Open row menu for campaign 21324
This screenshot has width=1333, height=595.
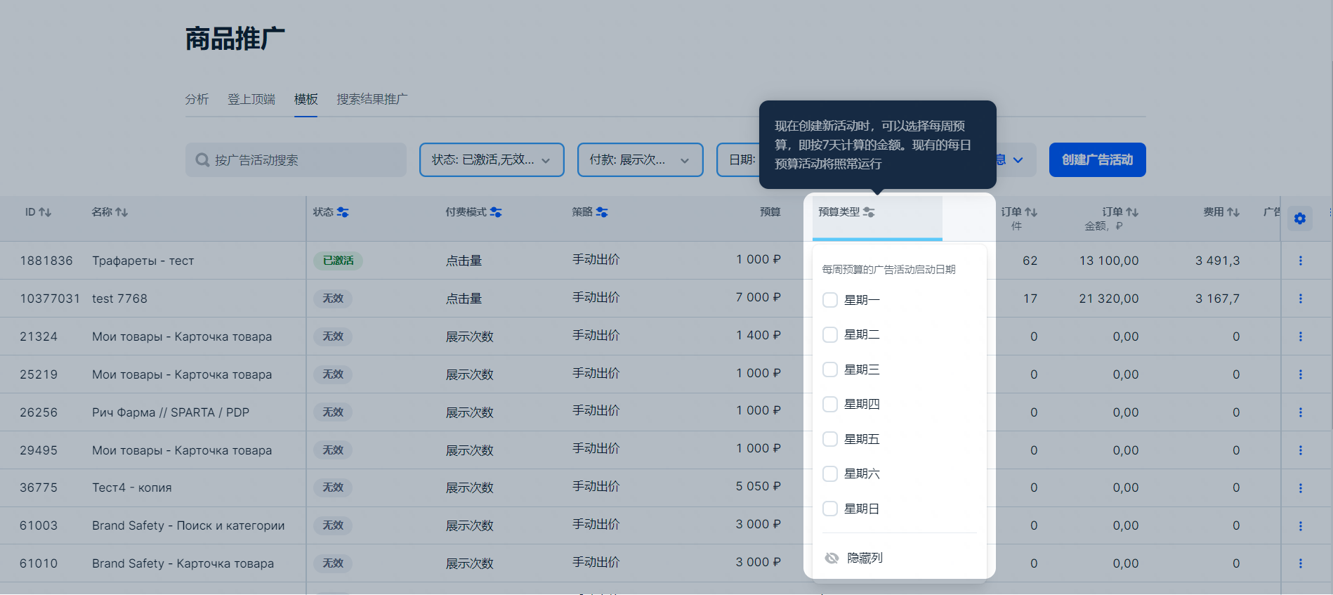1301,336
